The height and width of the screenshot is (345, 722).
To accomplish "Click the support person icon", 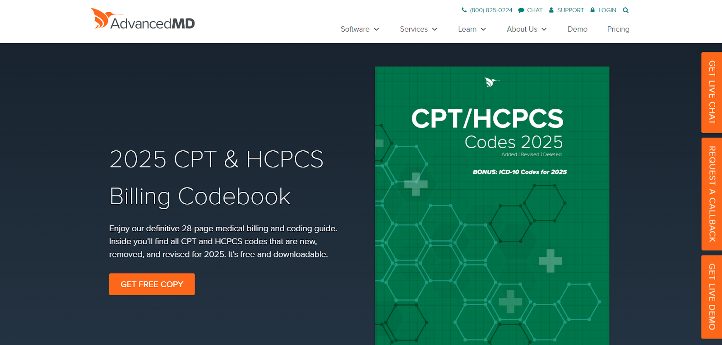I will pyautogui.click(x=551, y=10).
